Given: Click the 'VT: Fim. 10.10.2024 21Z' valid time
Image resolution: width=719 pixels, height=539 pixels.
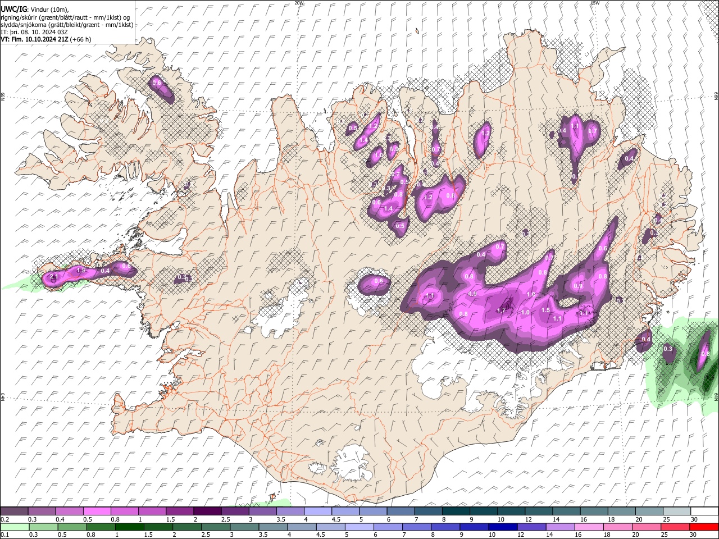Looking at the screenshot, I should pyautogui.click(x=34, y=39).
